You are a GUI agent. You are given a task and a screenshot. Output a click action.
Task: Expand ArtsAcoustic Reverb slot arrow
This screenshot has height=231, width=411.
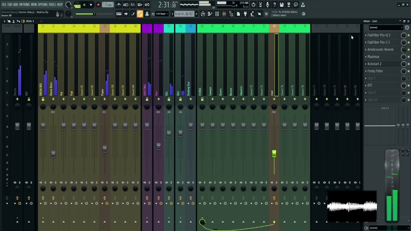pos(366,50)
